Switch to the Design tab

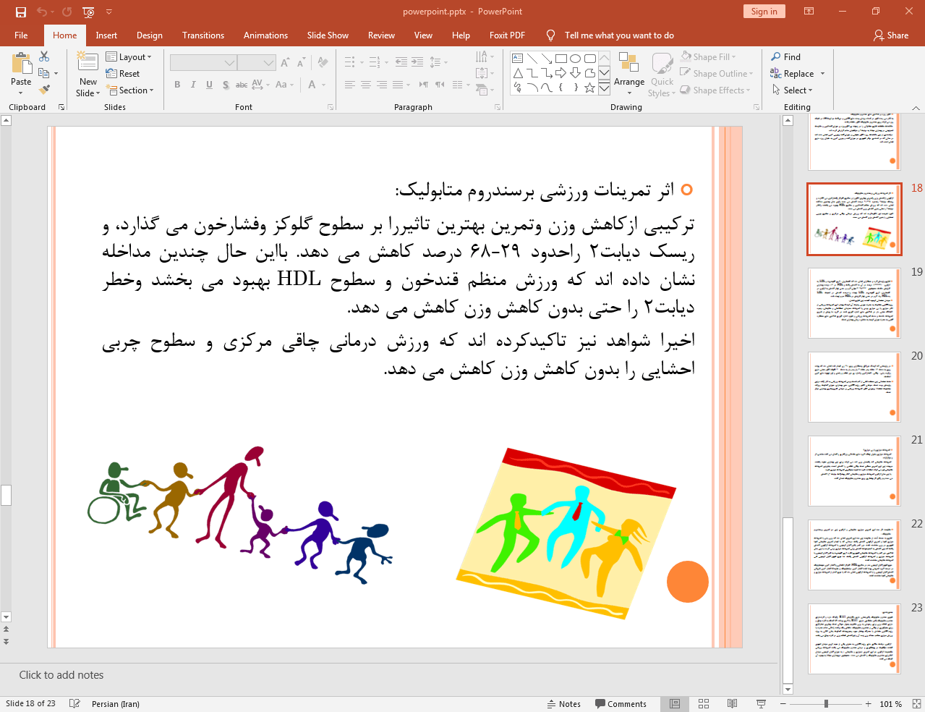pyautogui.click(x=150, y=35)
